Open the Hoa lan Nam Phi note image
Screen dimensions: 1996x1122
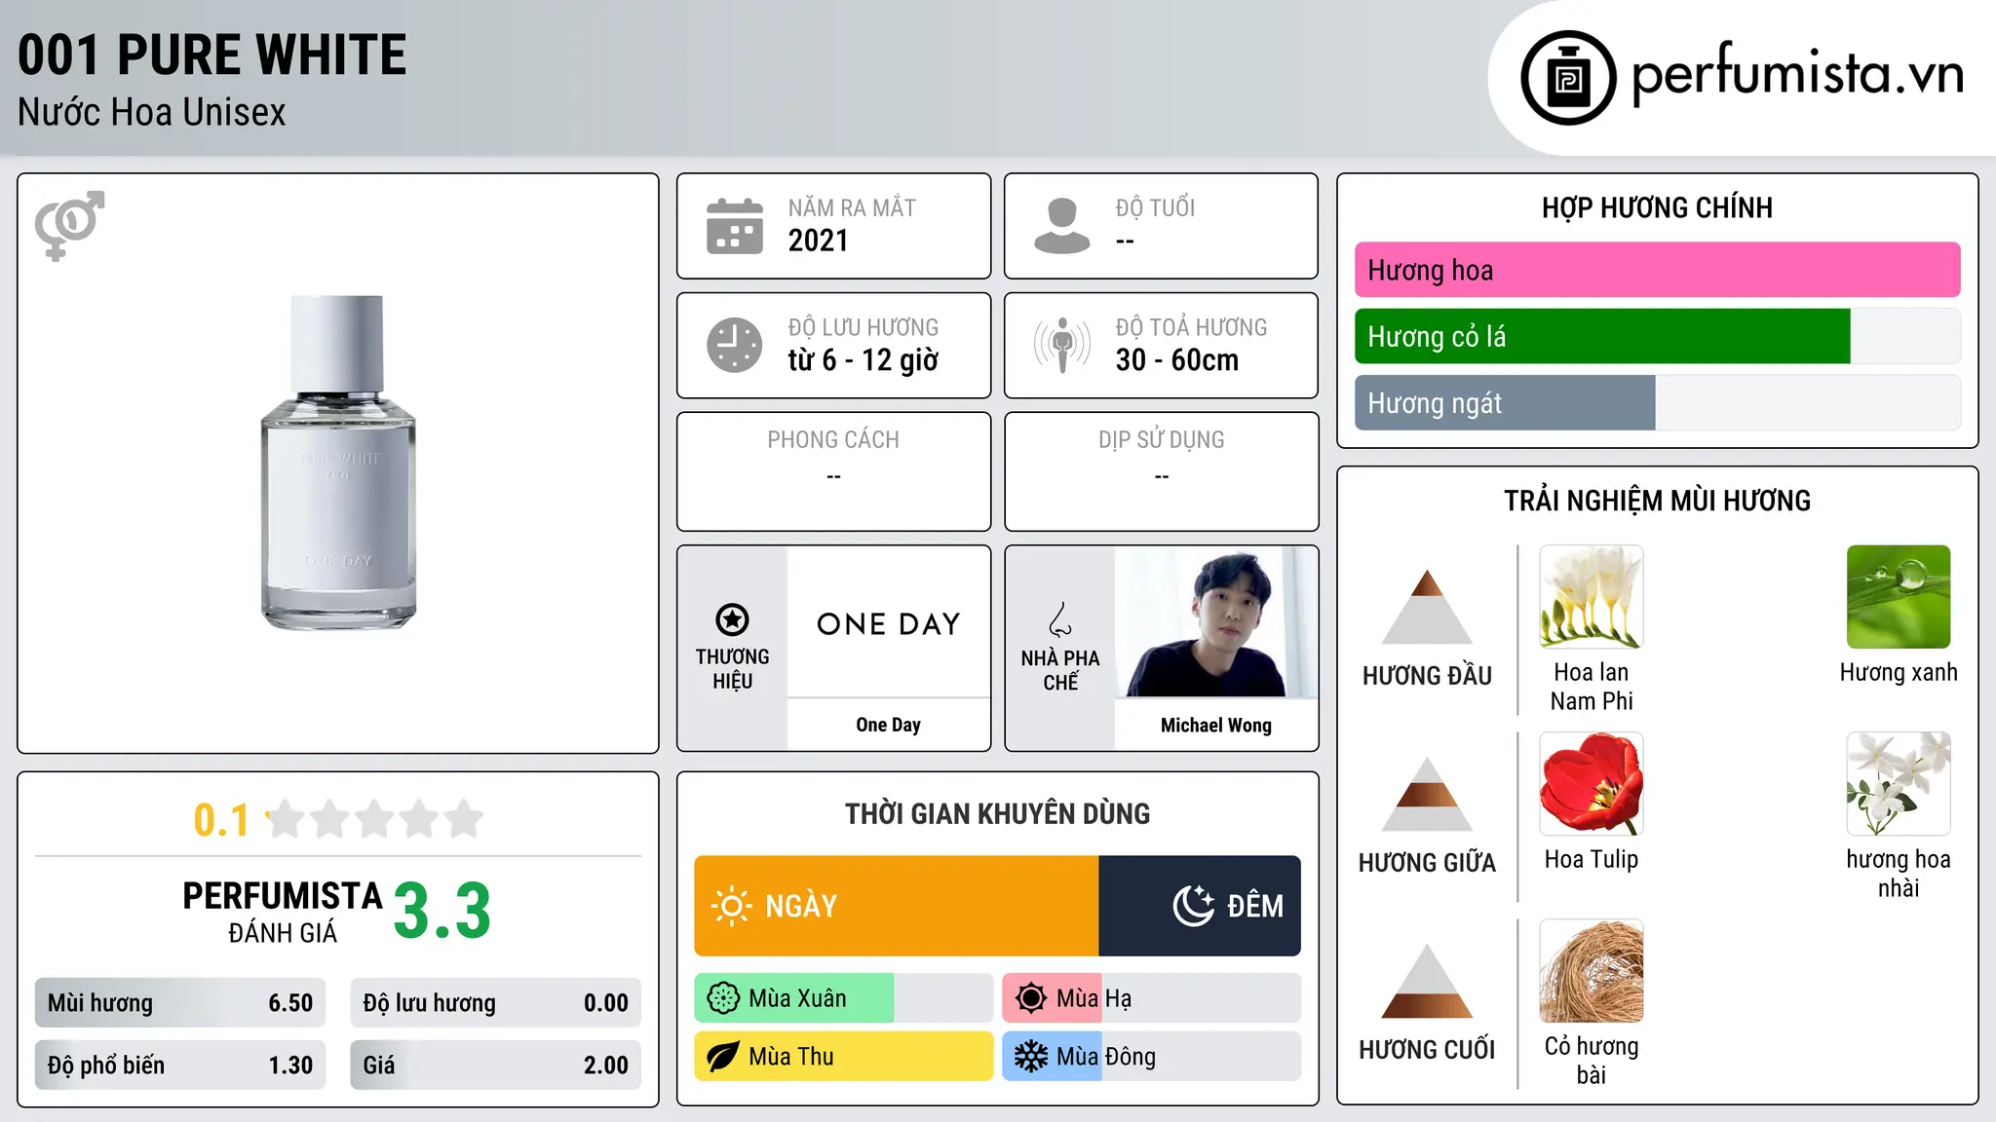click(1592, 597)
